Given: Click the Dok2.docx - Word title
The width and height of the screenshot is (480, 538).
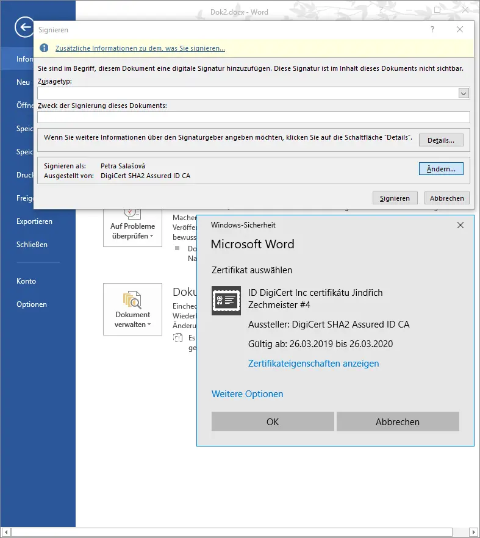Looking at the screenshot, I should pos(239,12).
